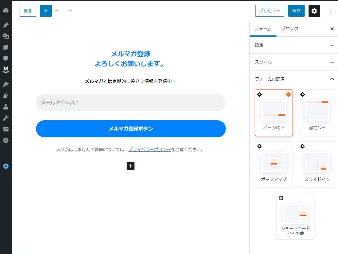Add a block with the black plus button
This screenshot has height=254, width=338.
tap(131, 166)
